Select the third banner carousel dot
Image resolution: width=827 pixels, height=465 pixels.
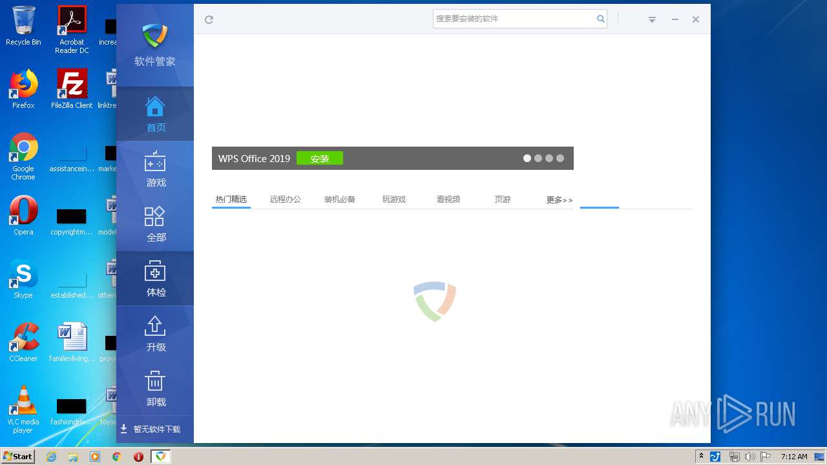pos(549,158)
